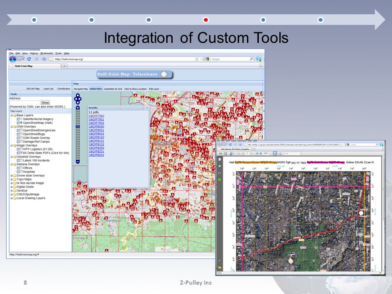Open the 18QYF8252 PDF link

(96, 155)
